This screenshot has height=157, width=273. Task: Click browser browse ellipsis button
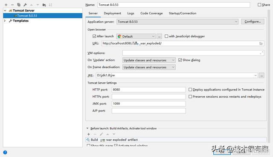click(159, 36)
